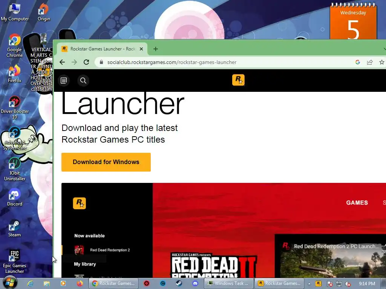
Task: Show hidden system tray icons
Action: [309, 284]
